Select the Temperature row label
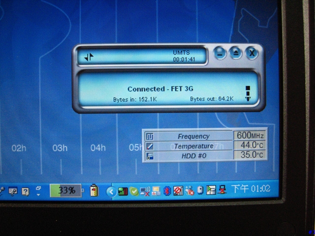Screen dimensions: 315x236 pyautogui.click(x=193, y=146)
